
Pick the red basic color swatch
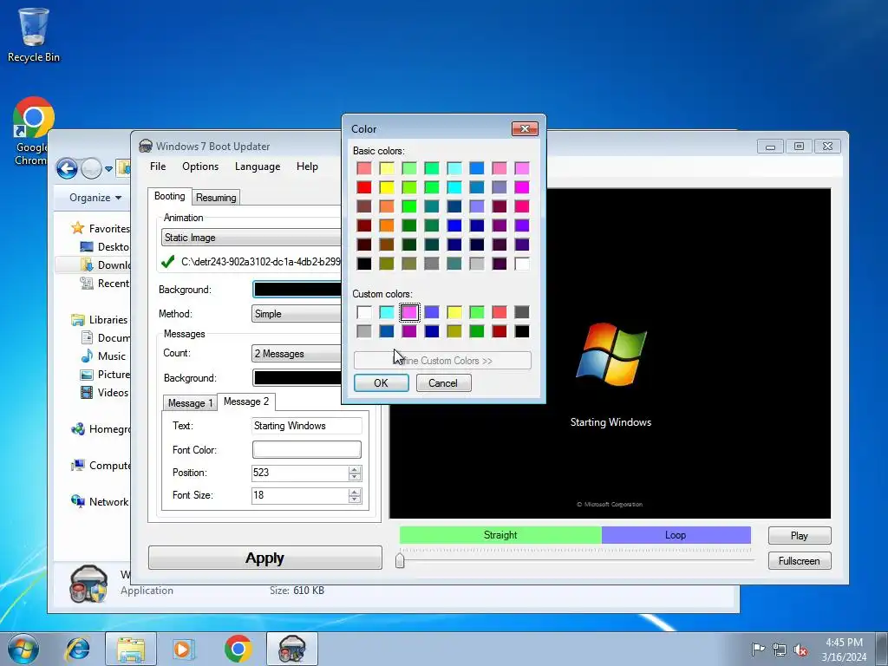364,187
